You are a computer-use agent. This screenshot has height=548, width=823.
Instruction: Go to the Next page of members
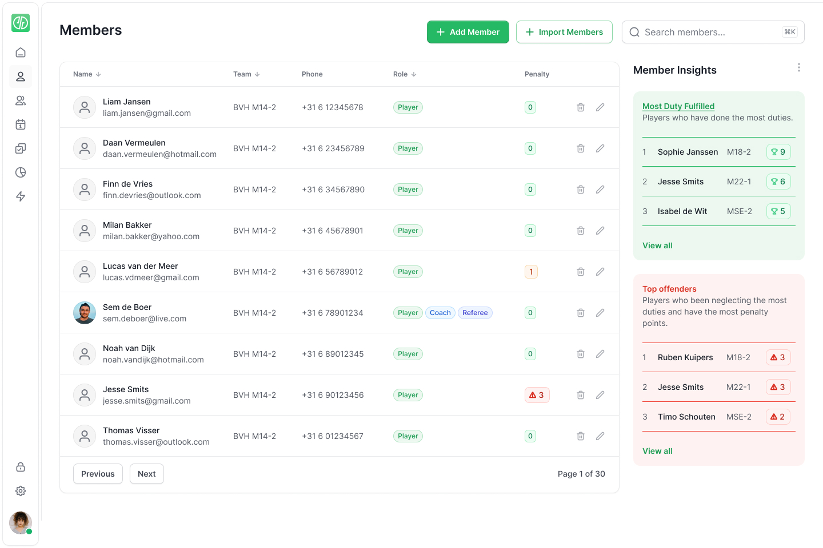(147, 474)
